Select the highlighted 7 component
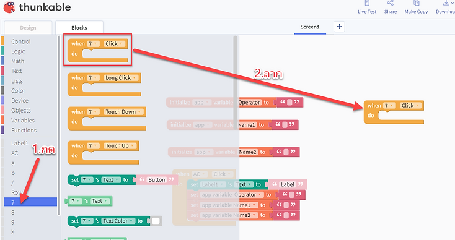The image size is (455, 240). [30, 202]
